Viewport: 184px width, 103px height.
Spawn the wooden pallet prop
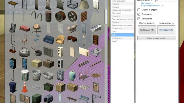click(x=84, y=87)
